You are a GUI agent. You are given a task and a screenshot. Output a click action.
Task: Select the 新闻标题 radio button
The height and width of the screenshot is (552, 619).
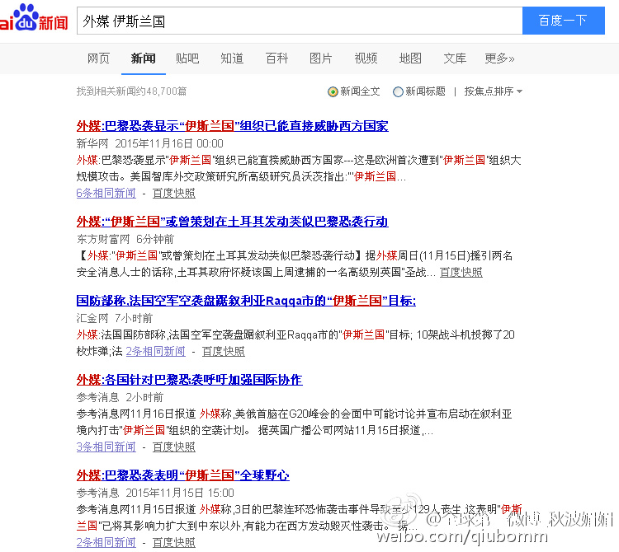pos(398,91)
